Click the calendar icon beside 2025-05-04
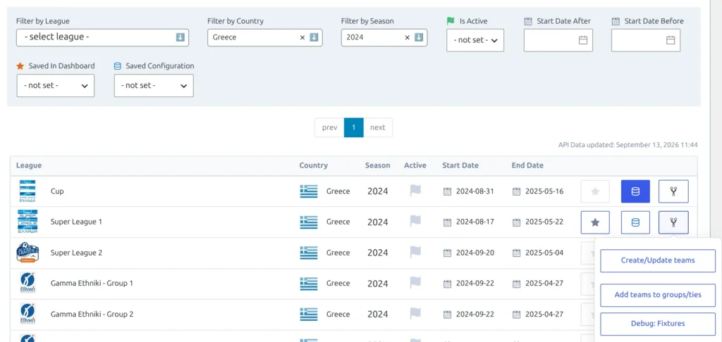The width and height of the screenshot is (722, 342). click(516, 253)
